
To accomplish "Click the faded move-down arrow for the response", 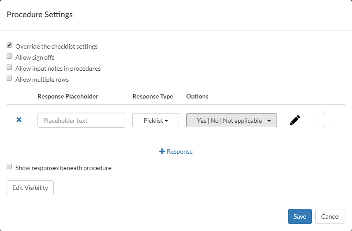I will coord(324,126).
